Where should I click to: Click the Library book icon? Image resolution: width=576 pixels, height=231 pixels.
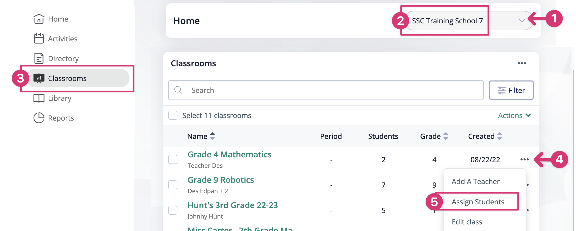click(x=39, y=98)
